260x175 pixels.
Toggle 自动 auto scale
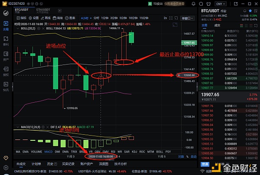(194, 157)
